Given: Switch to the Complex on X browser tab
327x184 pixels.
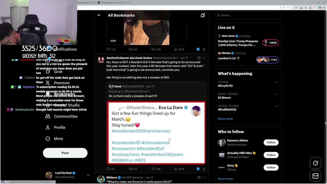Looking at the screenshot, I should (112, 3).
